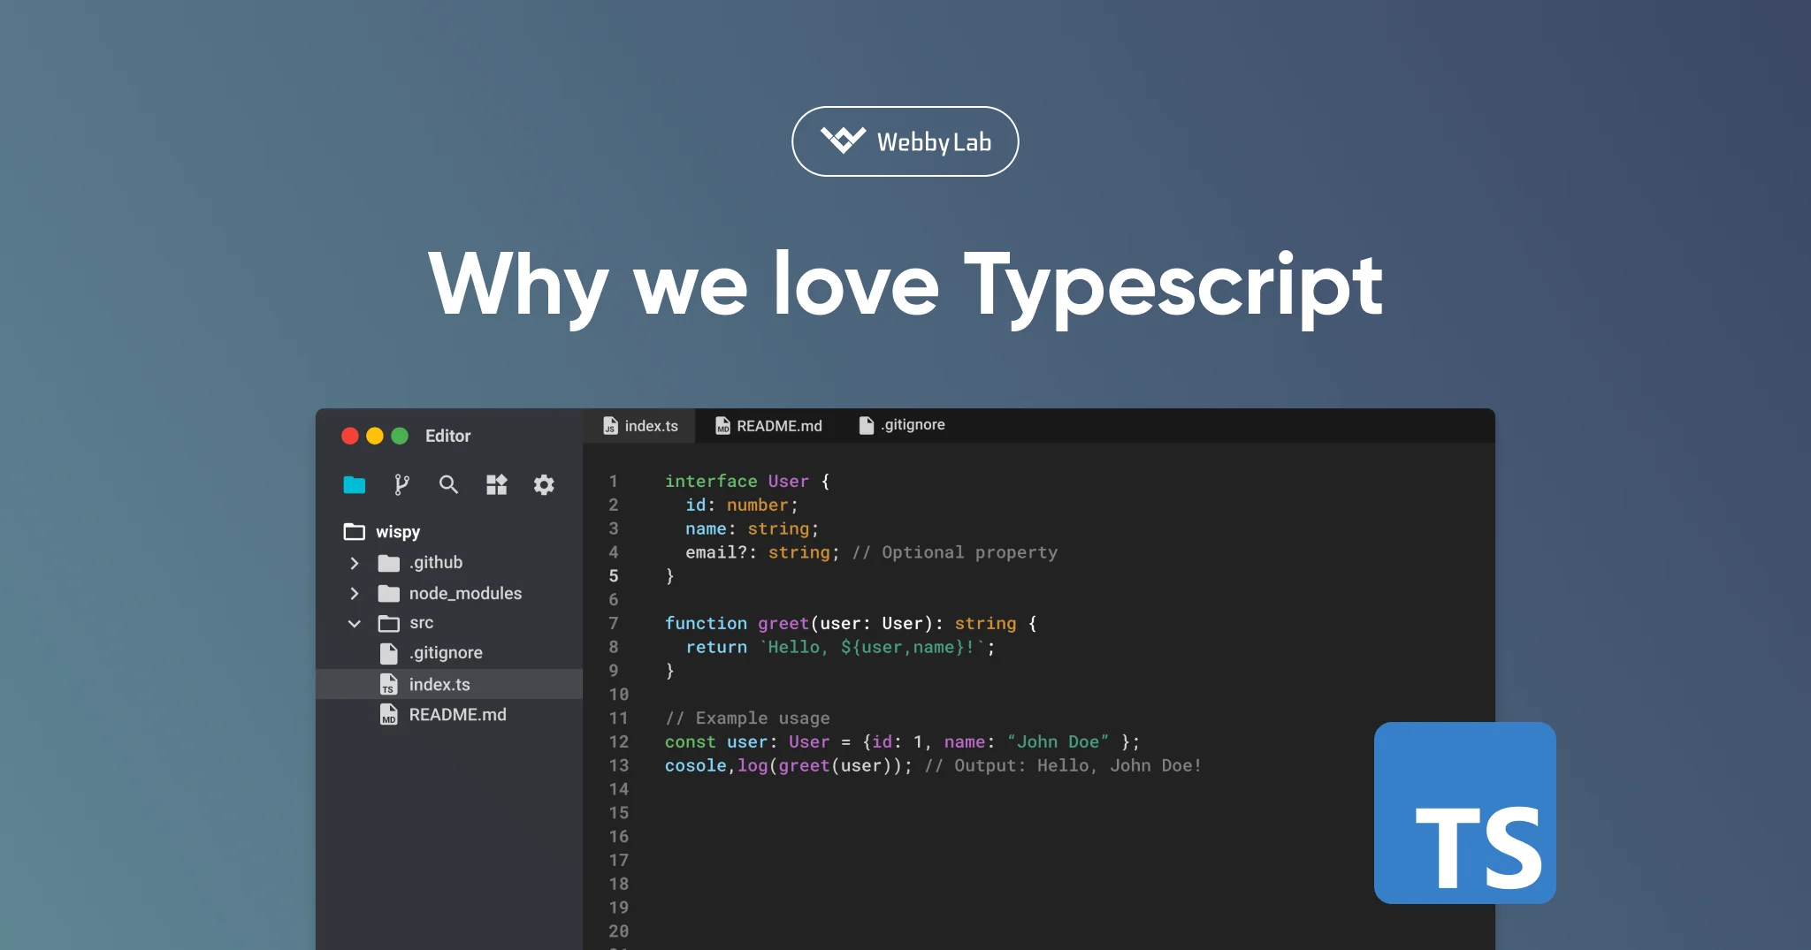
Task: Switch to the .gitignore tab
Action: point(912,424)
